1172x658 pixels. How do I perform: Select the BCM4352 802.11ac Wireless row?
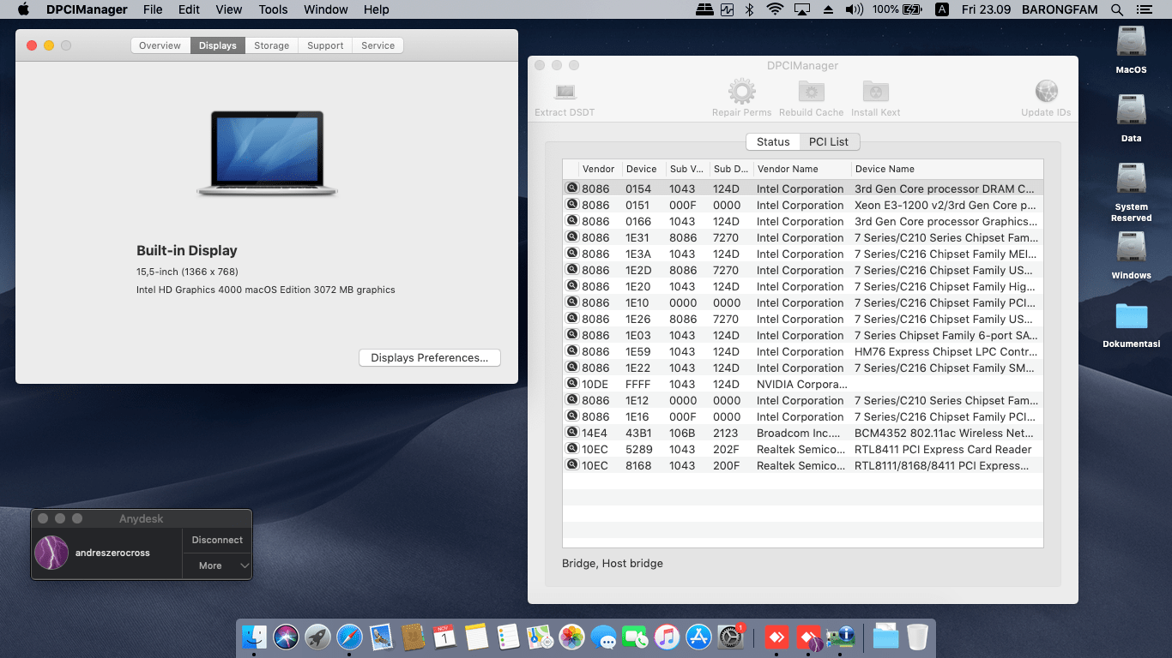[x=803, y=433]
